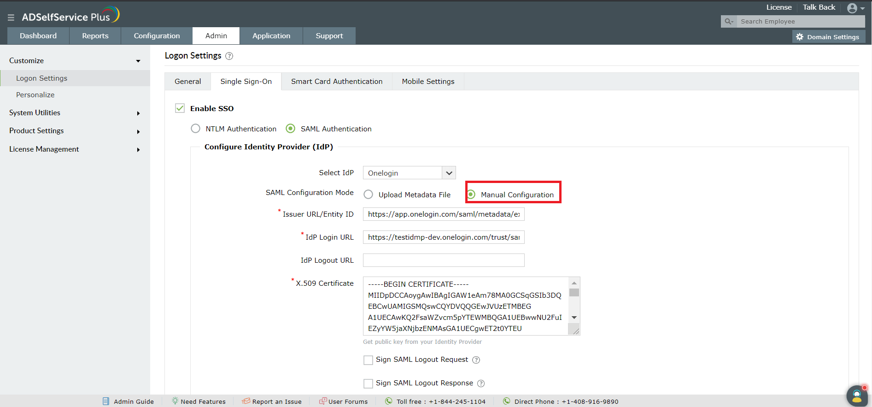Expand the System Utilities section
Screen dimensions: 872x407
tap(138, 113)
